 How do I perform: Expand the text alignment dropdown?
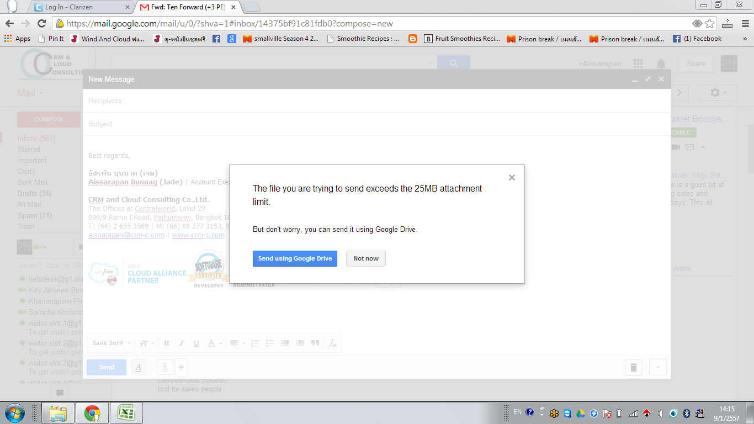[x=237, y=343]
